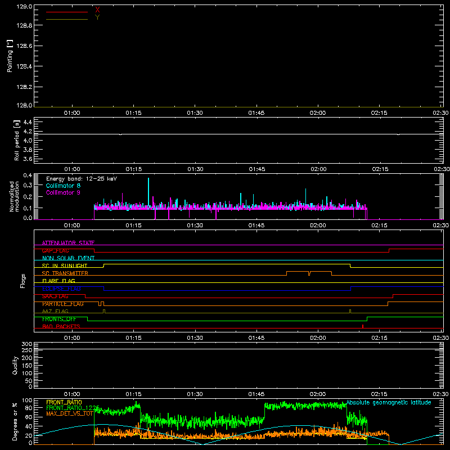Click the 150 tick on Quality axis
This screenshot has height=450, width=450.
[x=27, y=366]
